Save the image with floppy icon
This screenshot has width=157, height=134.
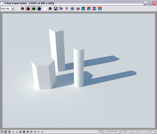56,9
